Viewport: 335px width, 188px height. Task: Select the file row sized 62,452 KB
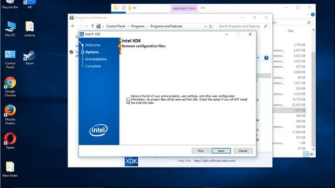[289, 105]
